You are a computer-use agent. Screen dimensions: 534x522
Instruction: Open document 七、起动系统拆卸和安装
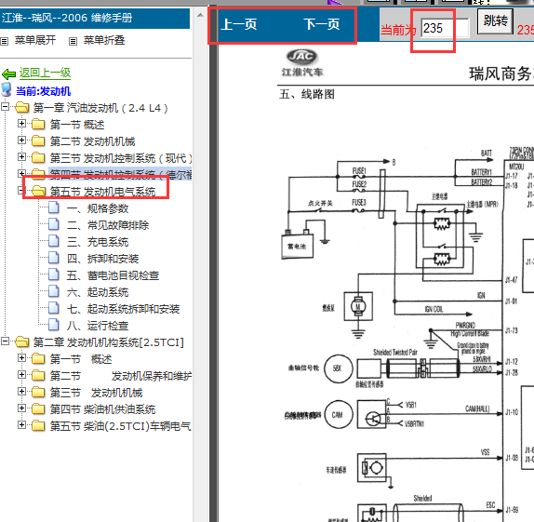pyautogui.click(x=123, y=309)
